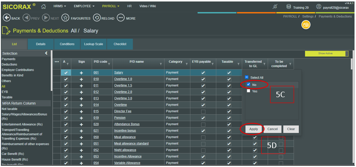
Task: Toggle the Select All checkbox
Action: click(x=247, y=77)
